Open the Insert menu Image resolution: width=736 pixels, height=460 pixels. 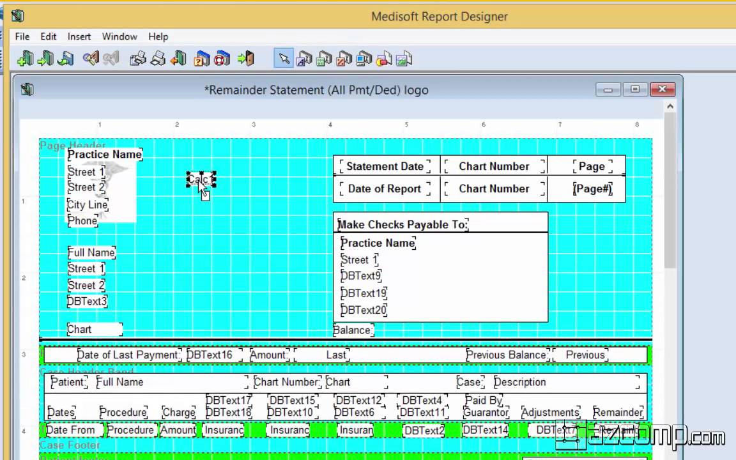coord(79,36)
